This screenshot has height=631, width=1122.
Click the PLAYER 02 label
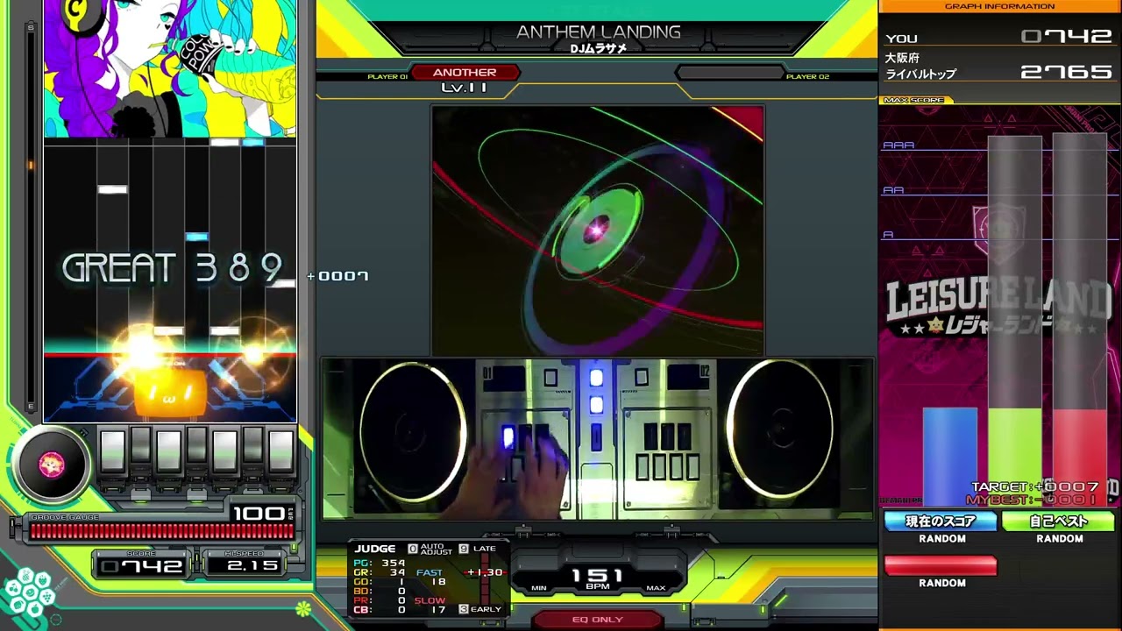(807, 77)
